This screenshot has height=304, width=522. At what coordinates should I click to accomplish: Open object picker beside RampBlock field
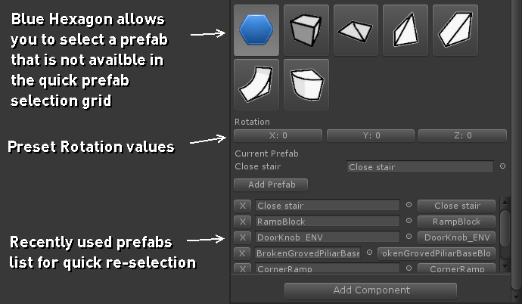(409, 221)
